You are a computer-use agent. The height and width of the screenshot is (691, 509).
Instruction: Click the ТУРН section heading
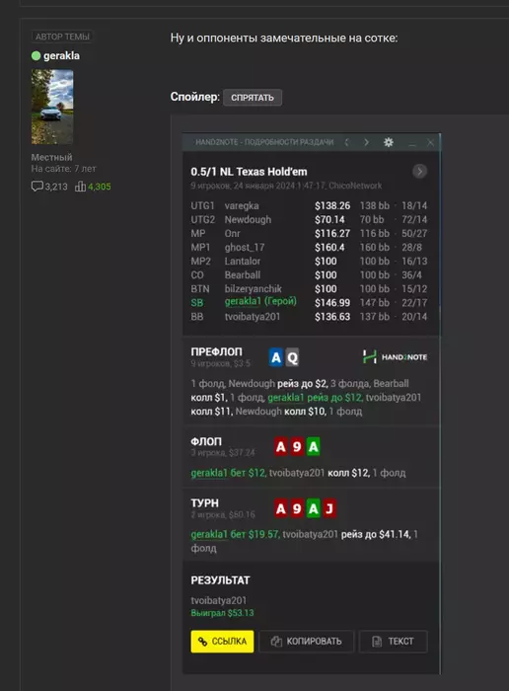click(205, 503)
